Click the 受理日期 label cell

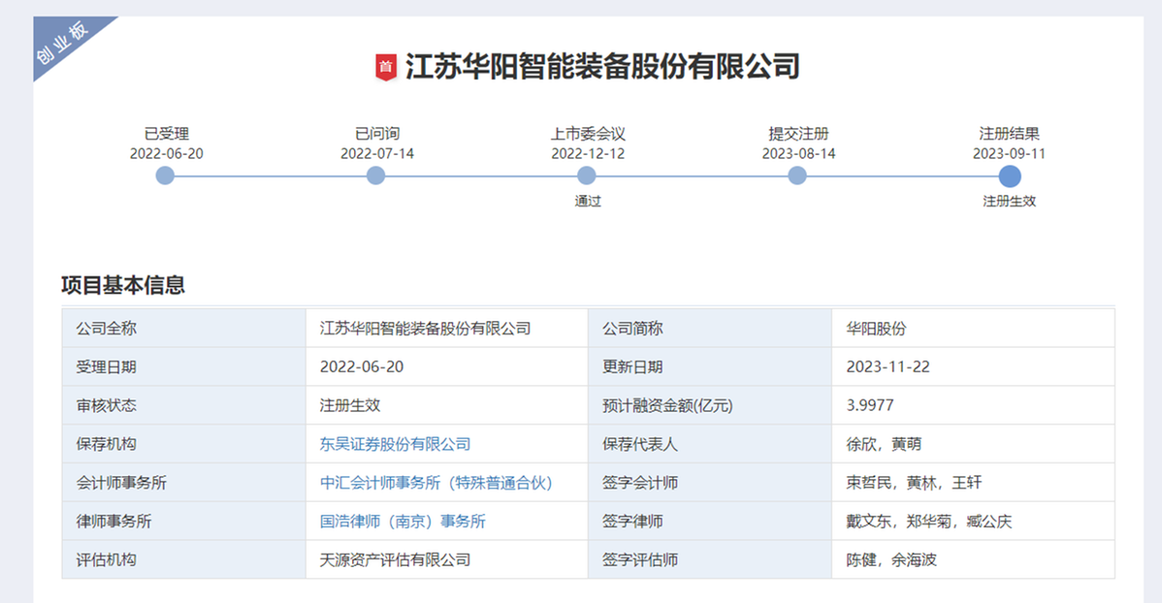click(183, 366)
